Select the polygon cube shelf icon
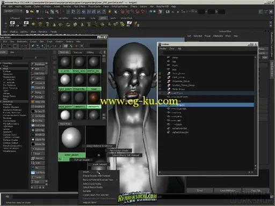 point(40,24)
